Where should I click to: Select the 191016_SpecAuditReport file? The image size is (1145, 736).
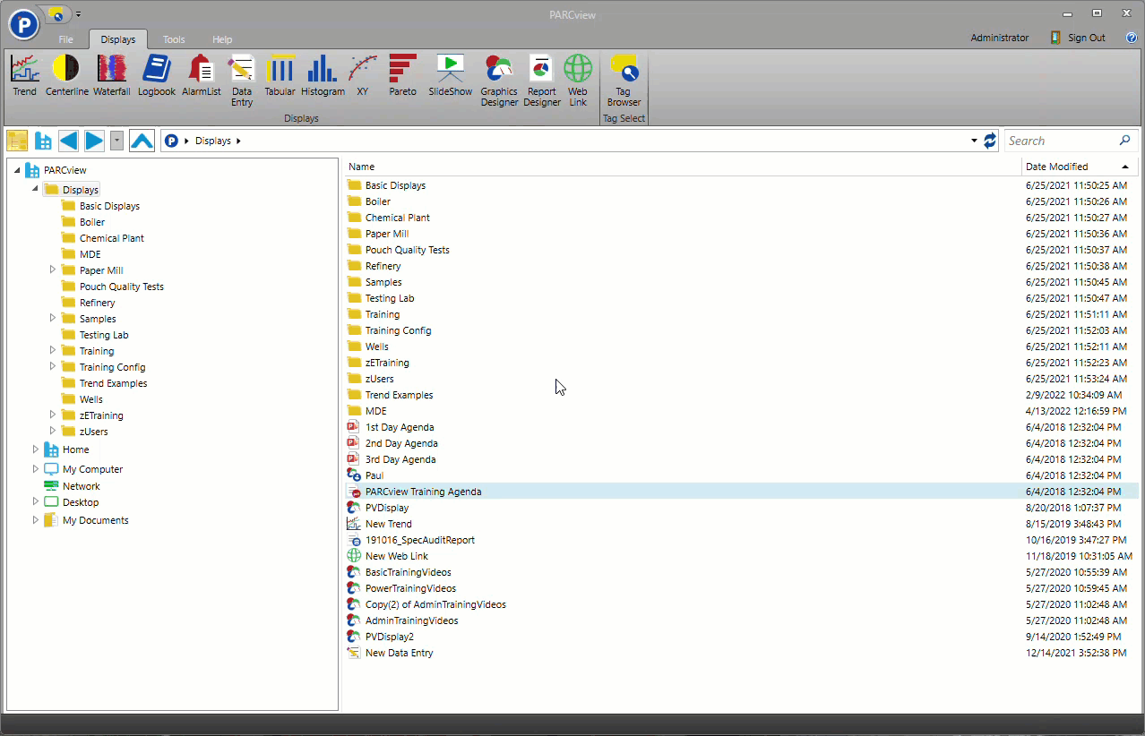(419, 540)
